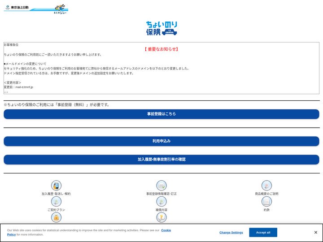Click 商品概要のご説明 text link

click(x=266, y=194)
